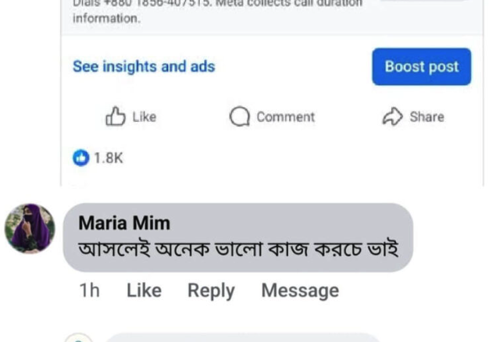489x342 pixels.
Task: Click the 1h comment timestamp
Action: [x=90, y=290]
